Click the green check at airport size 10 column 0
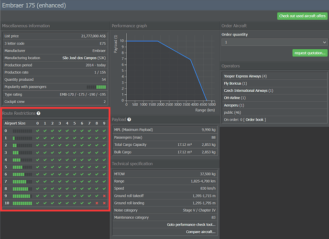 pos(38,203)
